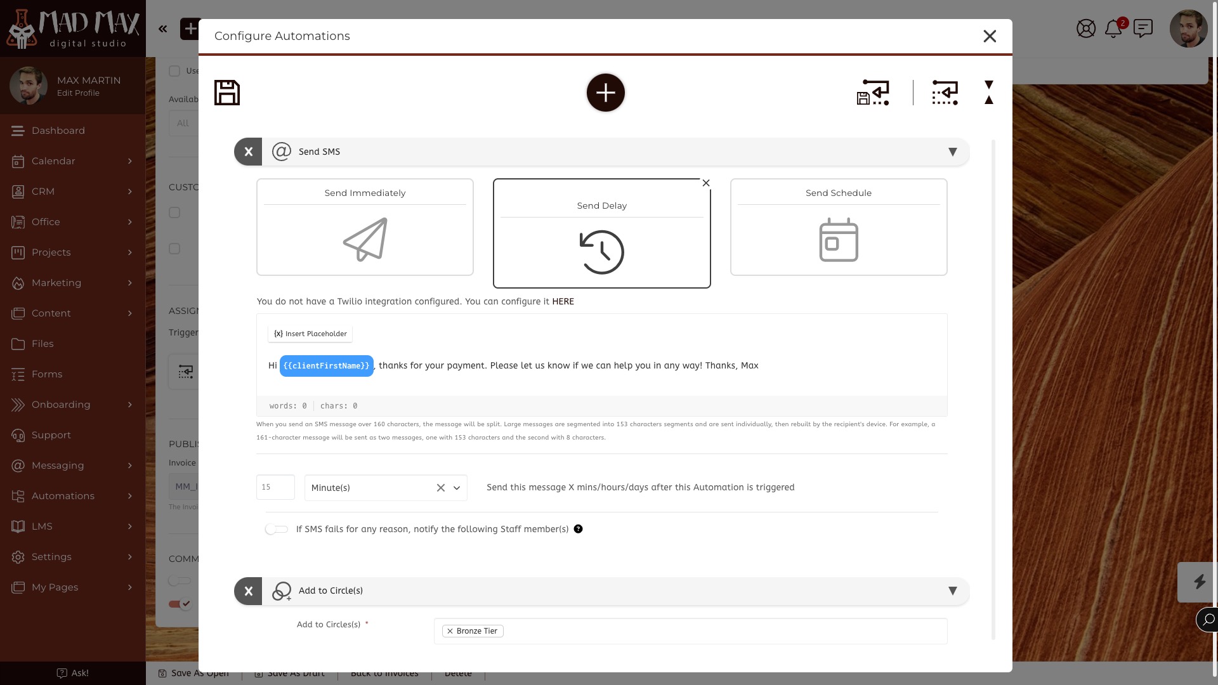Click the save automation template icon

click(872, 93)
